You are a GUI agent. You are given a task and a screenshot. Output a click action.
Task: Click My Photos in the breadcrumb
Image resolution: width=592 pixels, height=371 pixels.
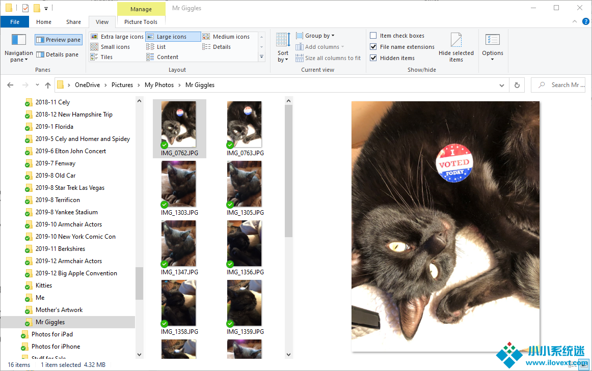coord(159,85)
